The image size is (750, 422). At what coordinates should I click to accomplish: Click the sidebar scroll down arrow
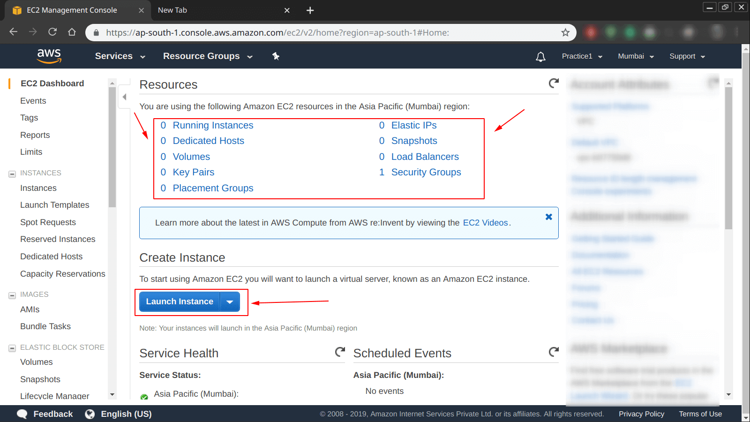pyautogui.click(x=112, y=395)
